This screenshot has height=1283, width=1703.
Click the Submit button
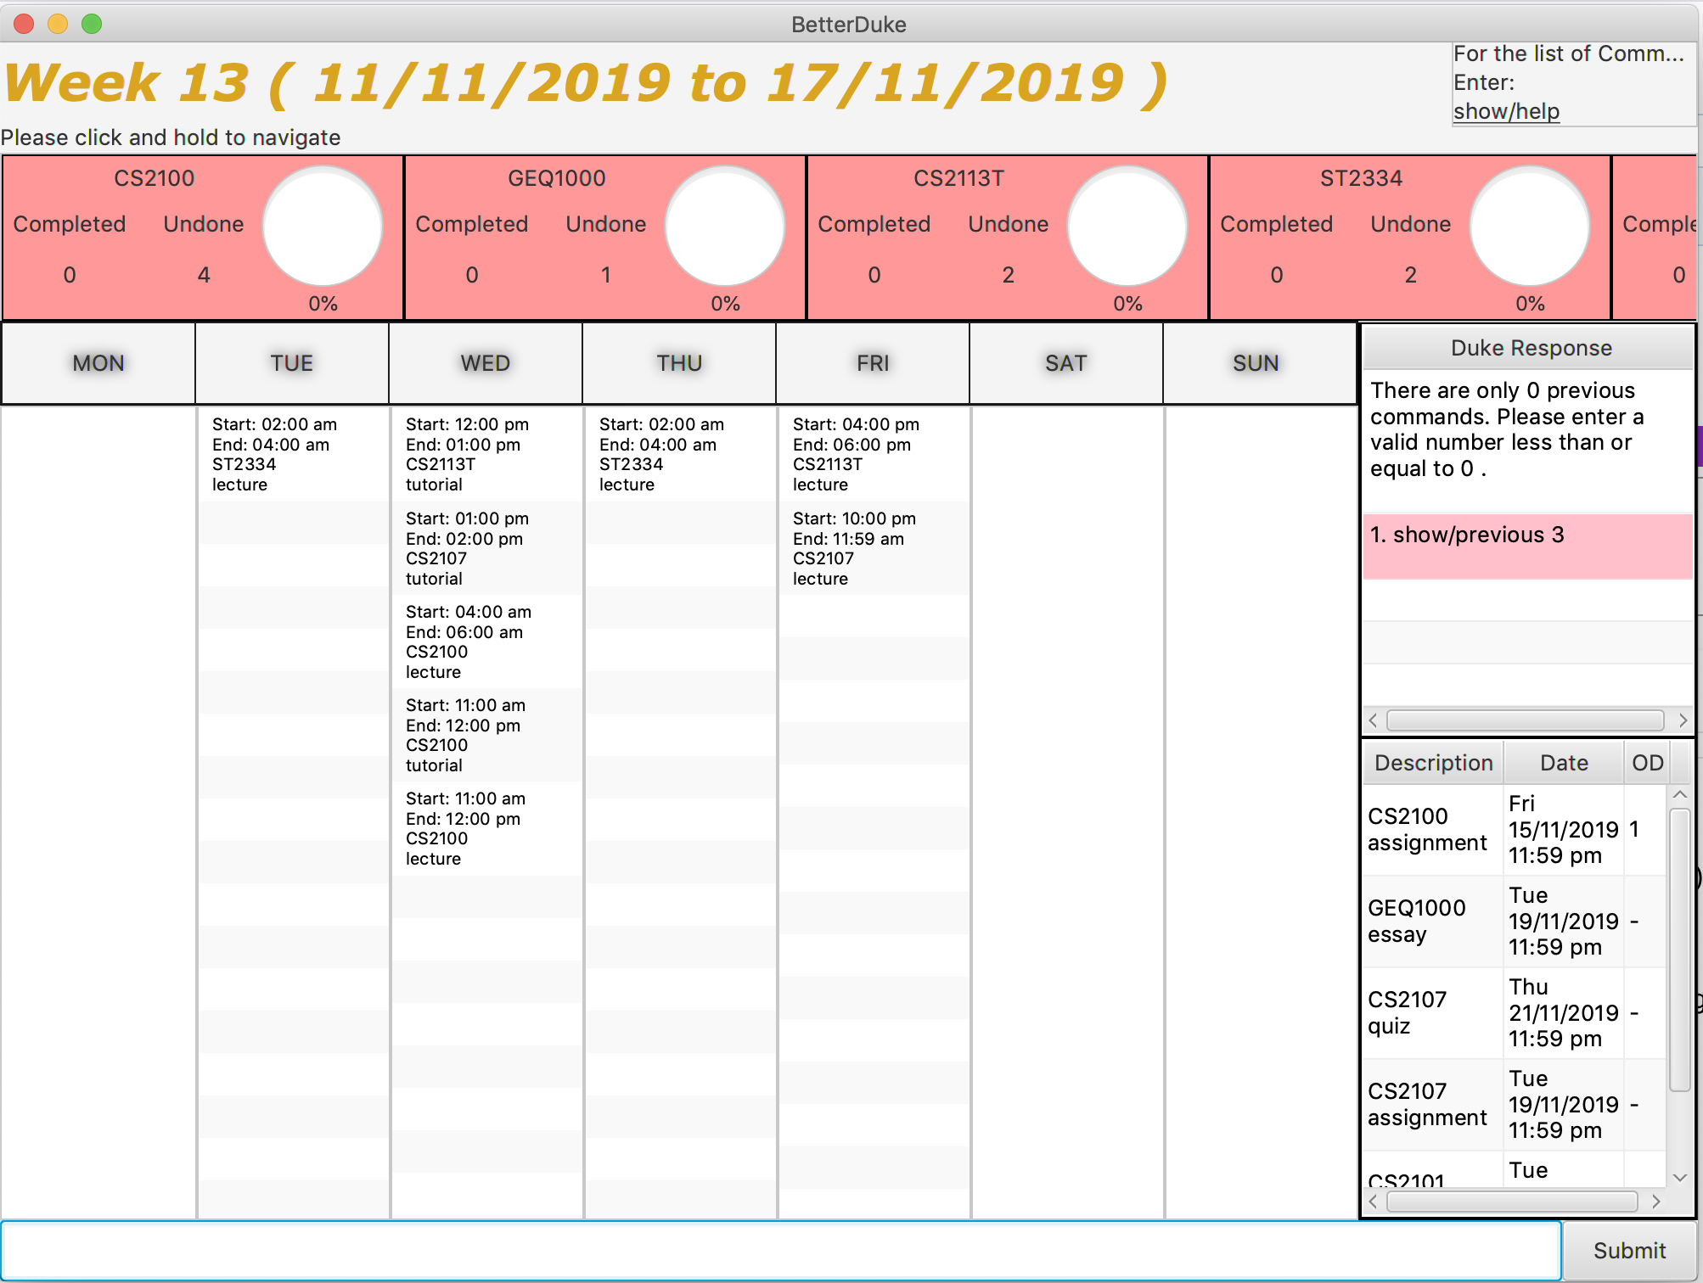pyautogui.click(x=1628, y=1251)
